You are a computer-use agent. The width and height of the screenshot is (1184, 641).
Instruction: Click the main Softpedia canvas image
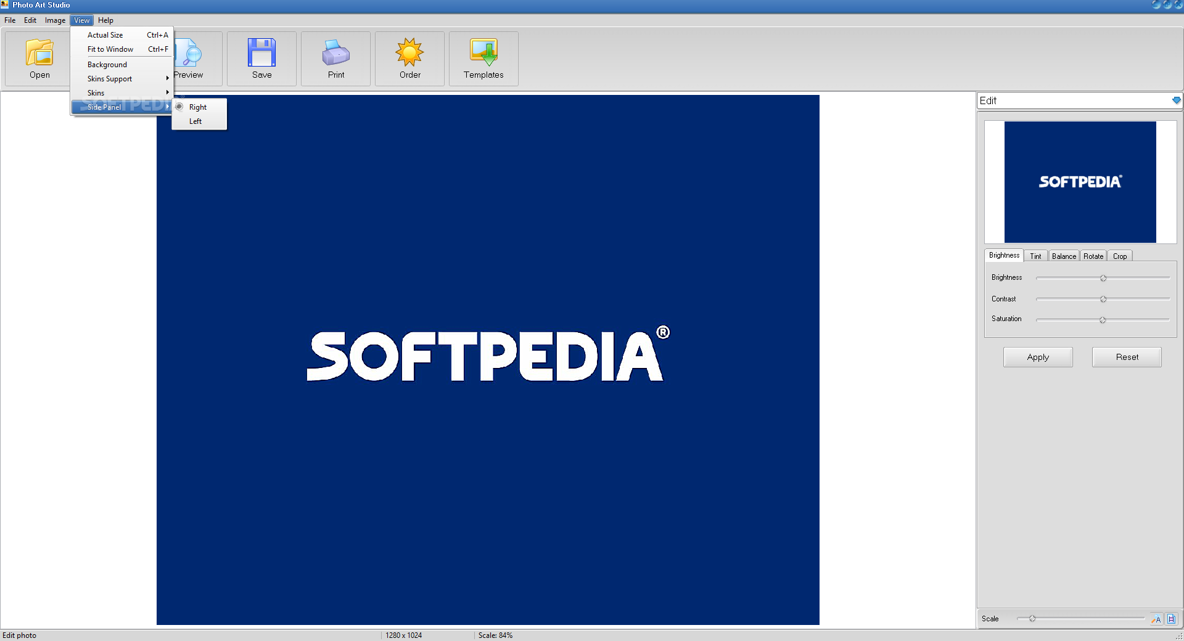[488, 360]
